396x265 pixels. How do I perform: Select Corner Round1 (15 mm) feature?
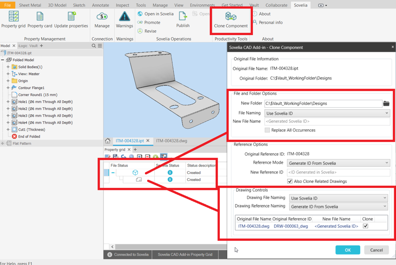click(x=38, y=95)
